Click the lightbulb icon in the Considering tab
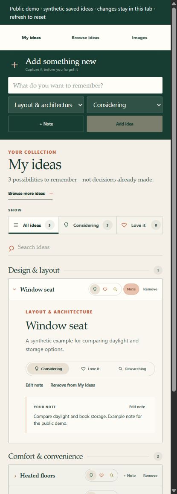 (x=66, y=225)
